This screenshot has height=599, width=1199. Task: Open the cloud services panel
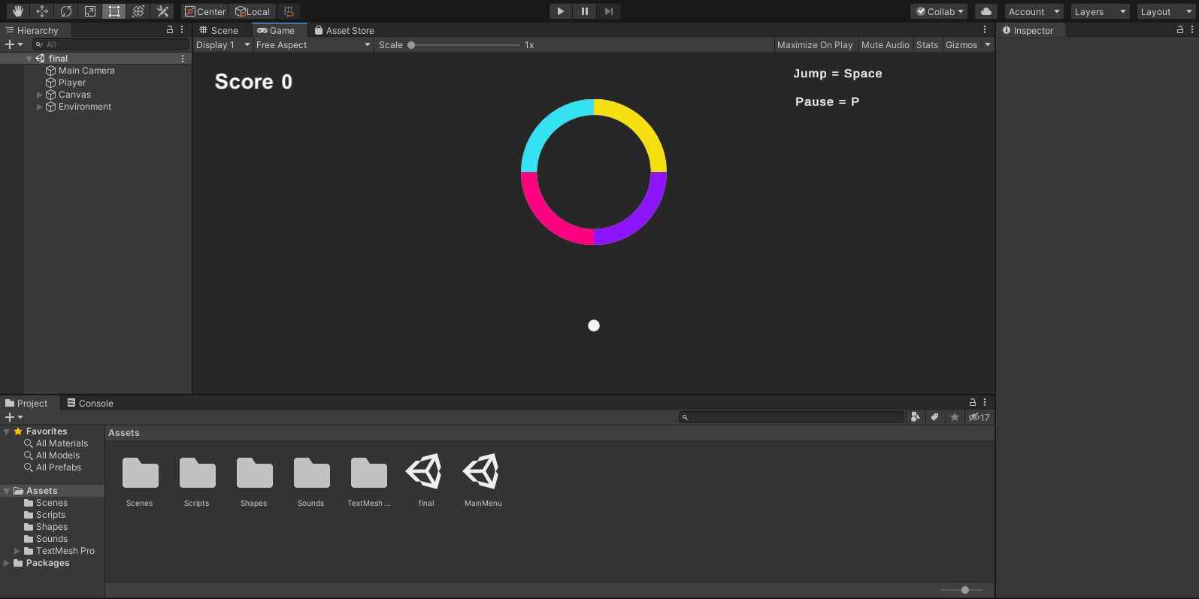pyautogui.click(x=986, y=11)
